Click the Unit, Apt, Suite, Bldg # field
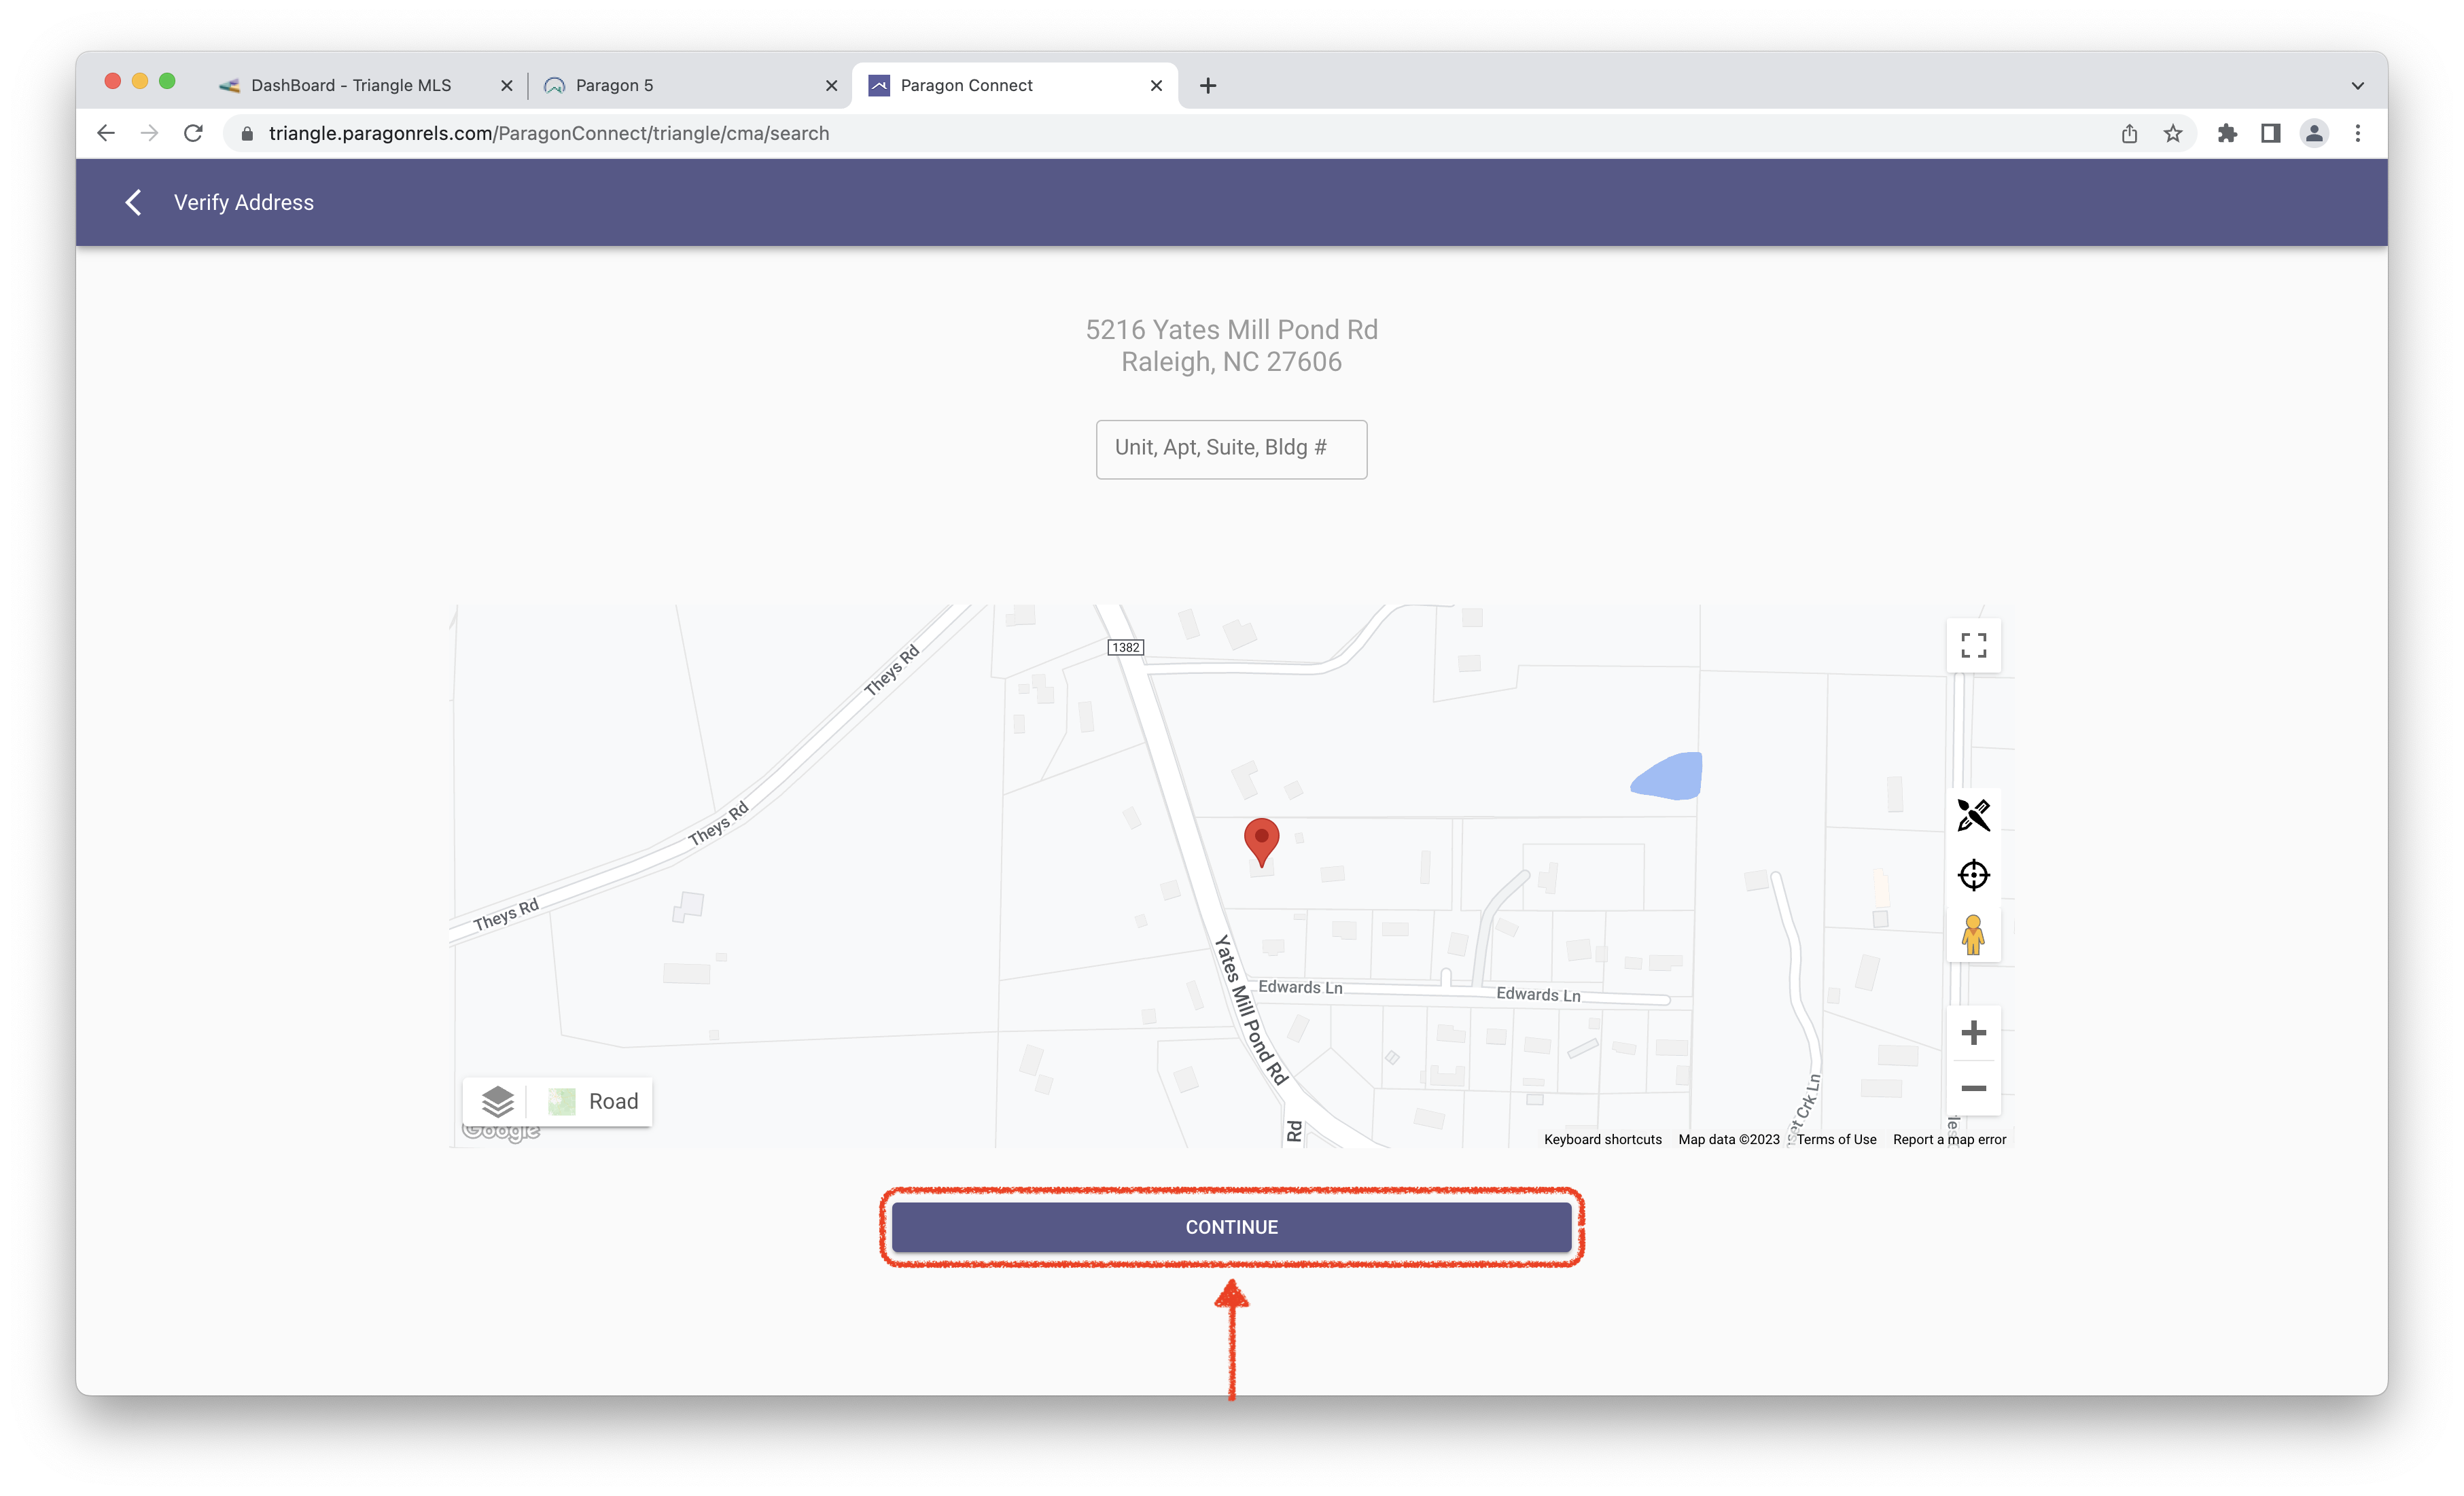The height and width of the screenshot is (1496, 2464). (1231, 449)
